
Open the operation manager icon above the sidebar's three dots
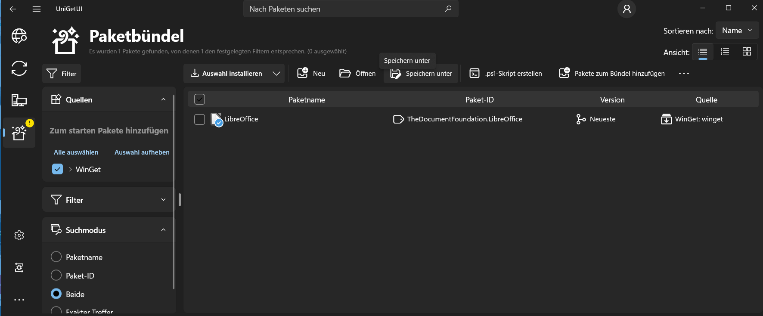click(x=19, y=267)
